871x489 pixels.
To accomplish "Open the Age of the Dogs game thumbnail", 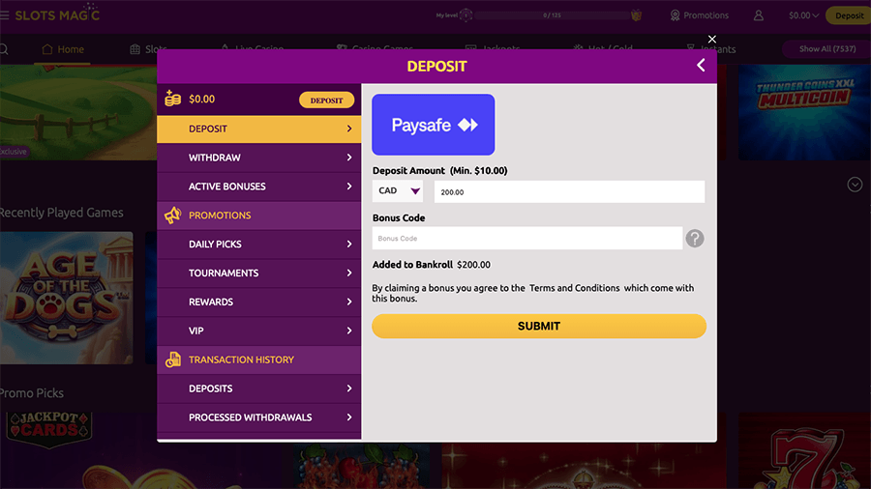I will (x=66, y=298).
